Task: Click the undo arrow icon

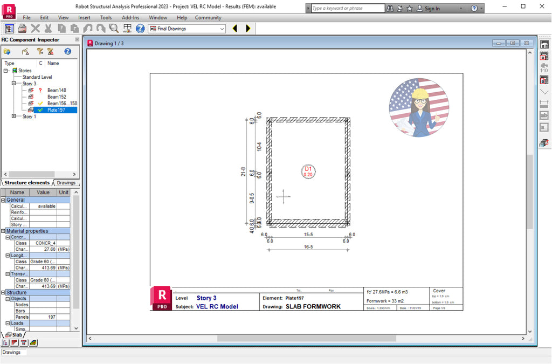Action: (88, 28)
